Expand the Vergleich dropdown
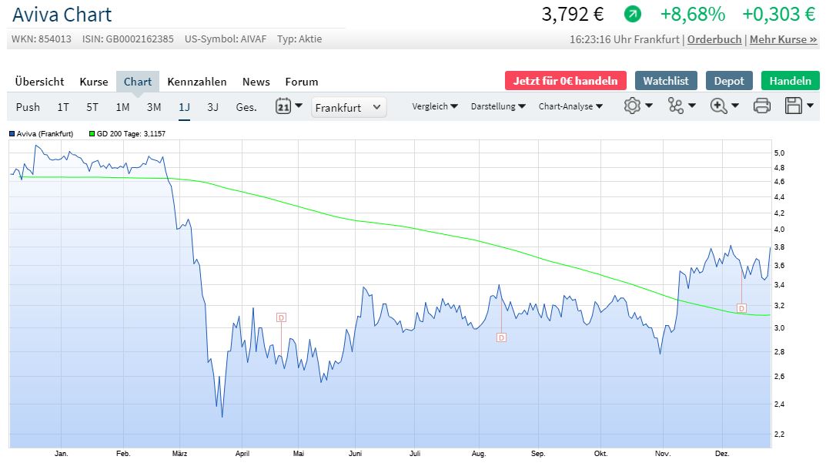 [x=435, y=106]
